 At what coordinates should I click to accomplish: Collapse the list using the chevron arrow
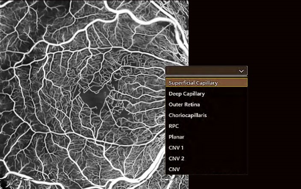click(241, 71)
